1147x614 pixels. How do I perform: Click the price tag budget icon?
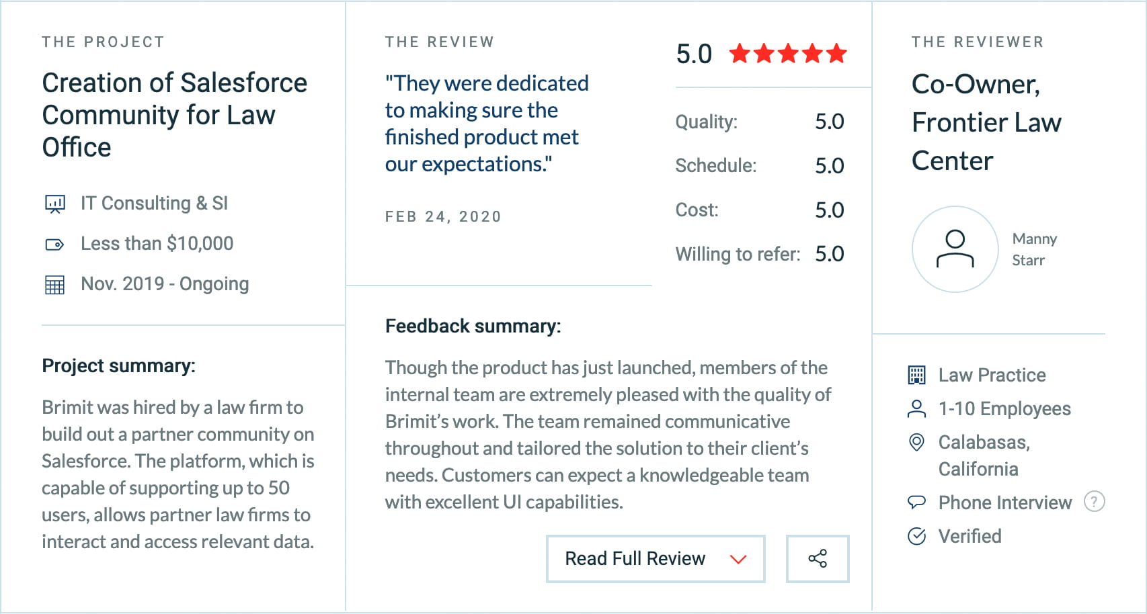[54, 245]
